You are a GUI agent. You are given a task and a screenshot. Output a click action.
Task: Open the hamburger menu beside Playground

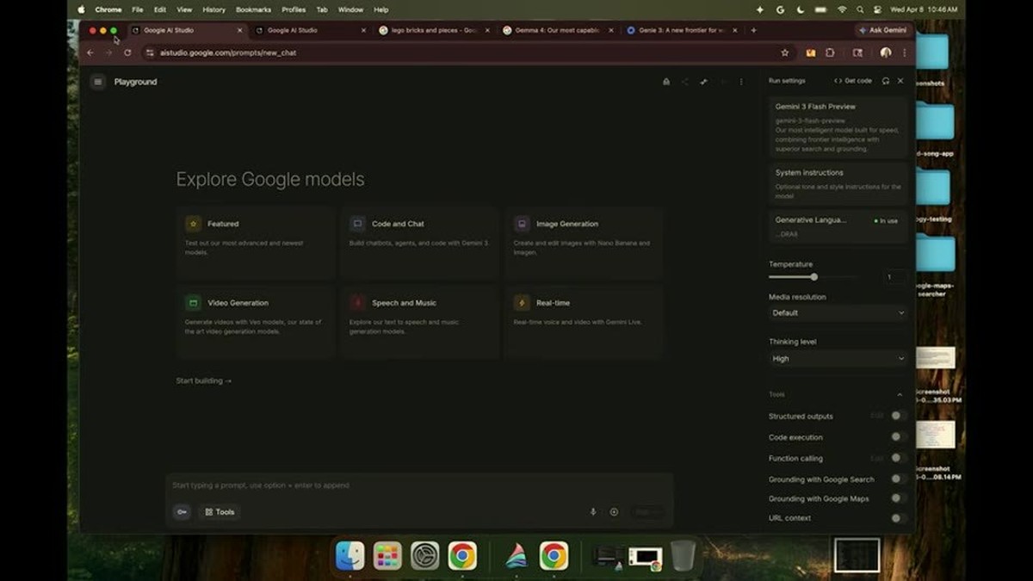(98, 82)
